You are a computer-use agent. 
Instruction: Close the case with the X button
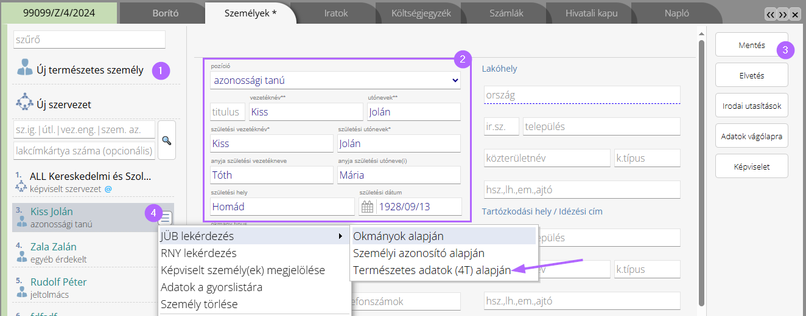(x=794, y=14)
